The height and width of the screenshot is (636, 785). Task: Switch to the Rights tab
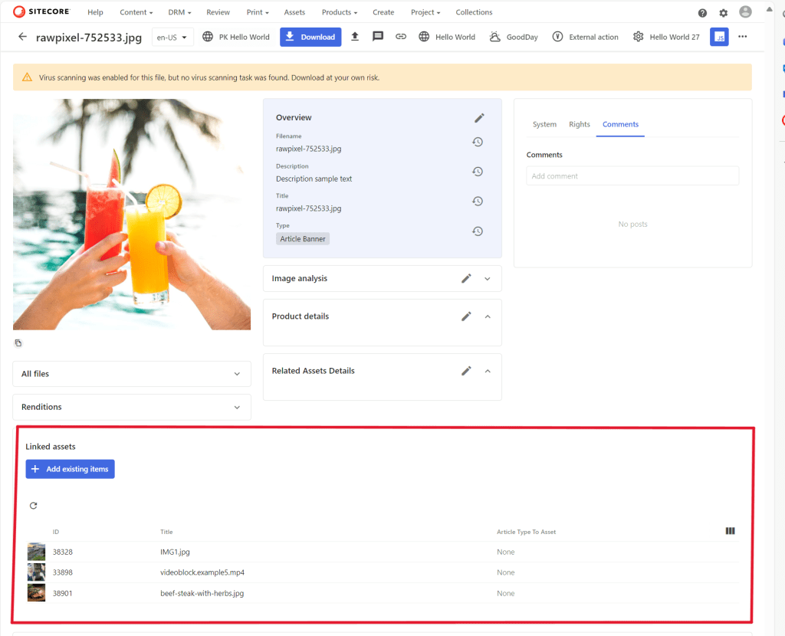[x=580, y=124]
